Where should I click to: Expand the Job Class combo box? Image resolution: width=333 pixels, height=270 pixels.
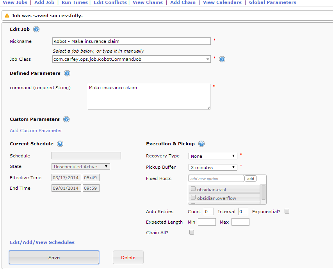[208, 59]
